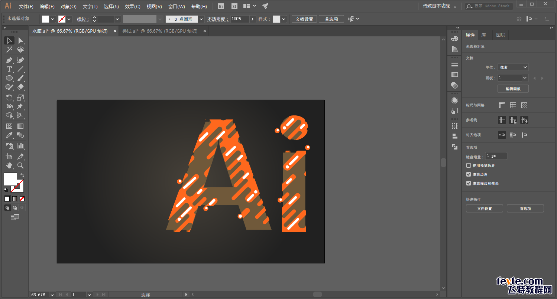Open zoom level 66.67% dropdown
Image resolution: width=557 pixels, height=299 pixels.
[x=52, y=295]
